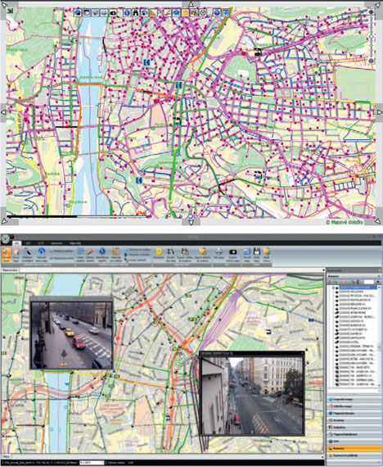Open the round application logo menu button
Viewport: 383px width, 467px height.
[6, 239]
